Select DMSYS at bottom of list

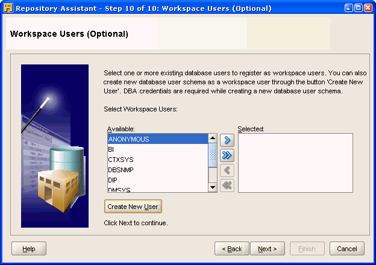tap(157, 189)
